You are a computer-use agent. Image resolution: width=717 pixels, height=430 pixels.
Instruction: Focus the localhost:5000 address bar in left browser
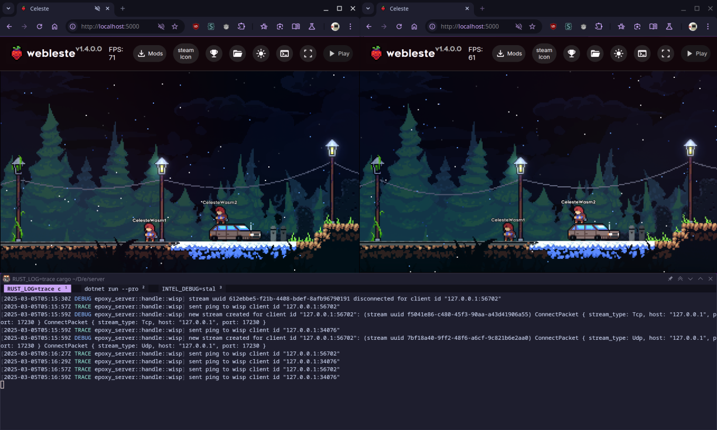coord(124,26)
